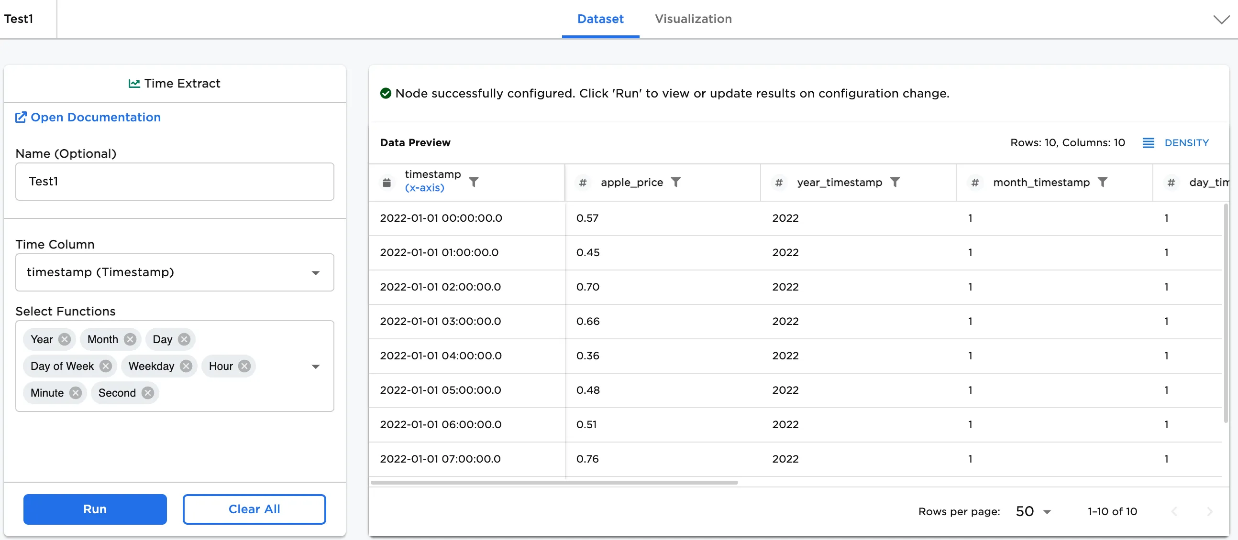Remove the Weekday function chip

pos(187,366)
